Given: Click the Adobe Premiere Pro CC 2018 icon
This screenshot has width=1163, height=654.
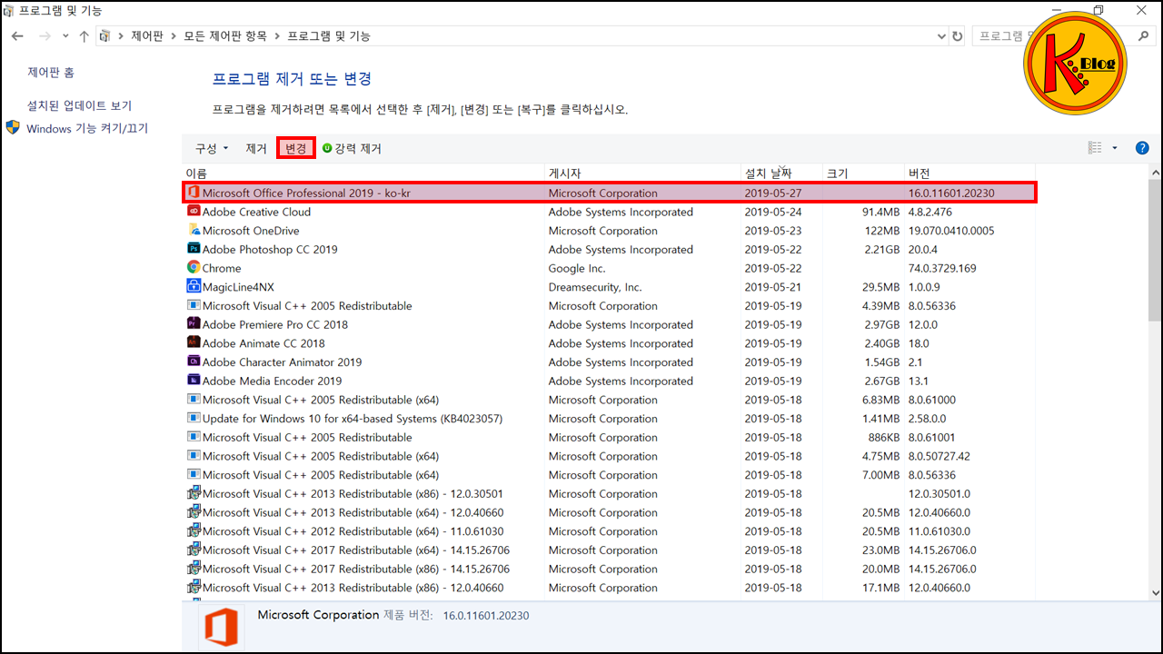Looking at the screenshot, I should pyautogui.click(x=193, y=324).
